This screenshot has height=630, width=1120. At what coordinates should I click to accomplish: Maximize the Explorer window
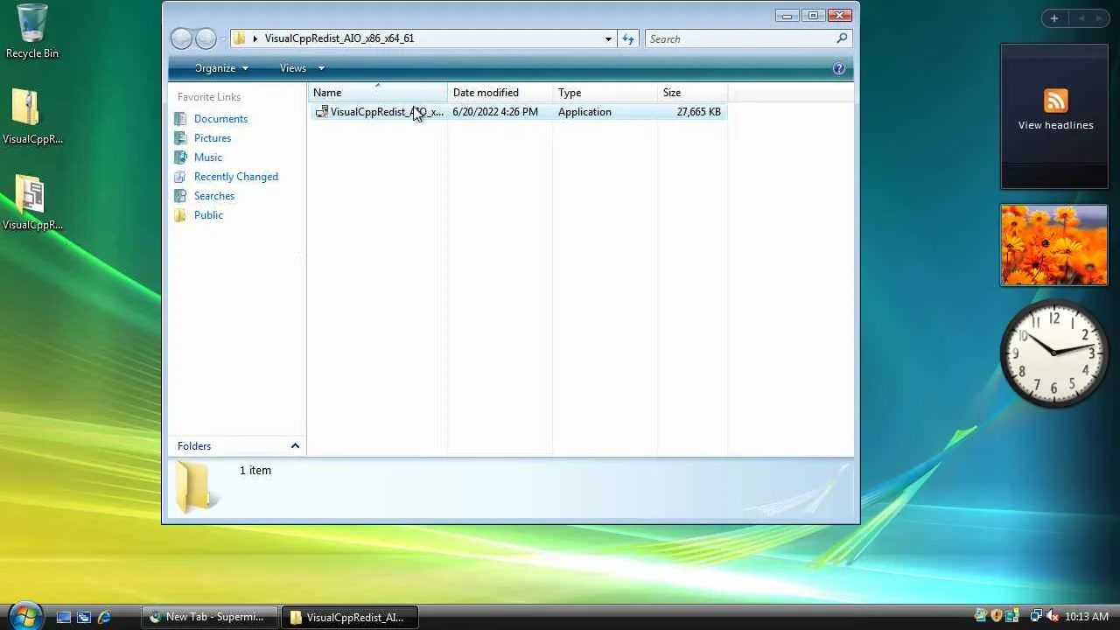813,16
